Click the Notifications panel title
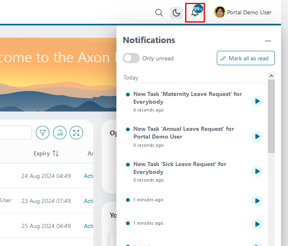The height and width of the screenshot is (246, 288). 149,40
